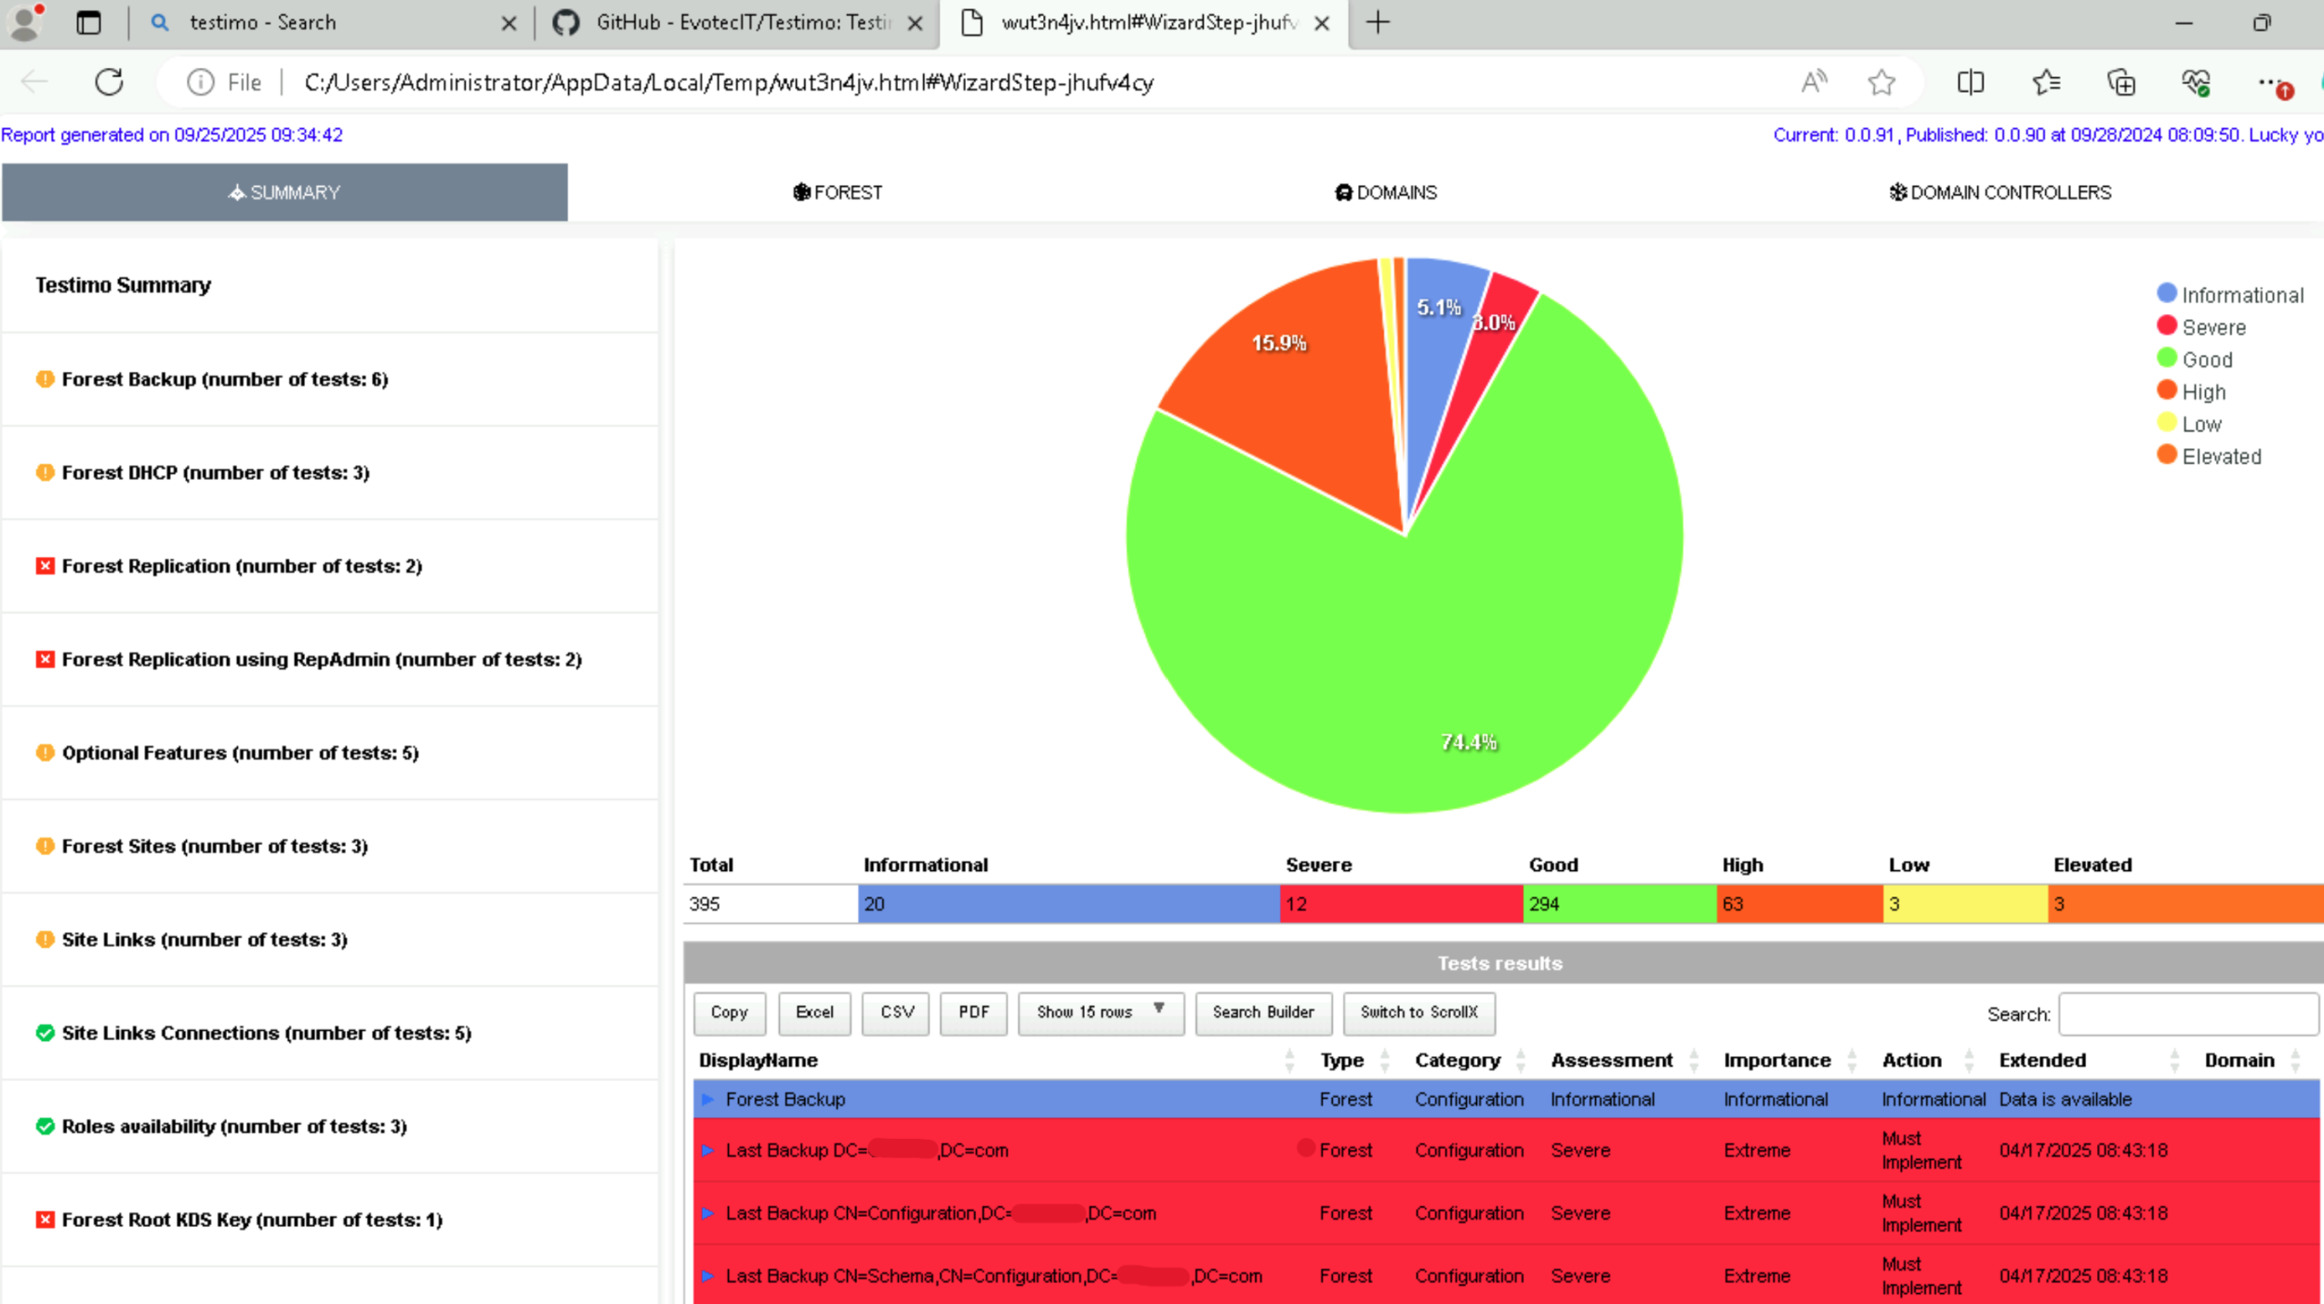Image resolution: width=2324 pixels, height=1304 pixels.
Task: Expand the Forest Backup table row arrow
Action: pyautogui.click(x=708, y=1100)
